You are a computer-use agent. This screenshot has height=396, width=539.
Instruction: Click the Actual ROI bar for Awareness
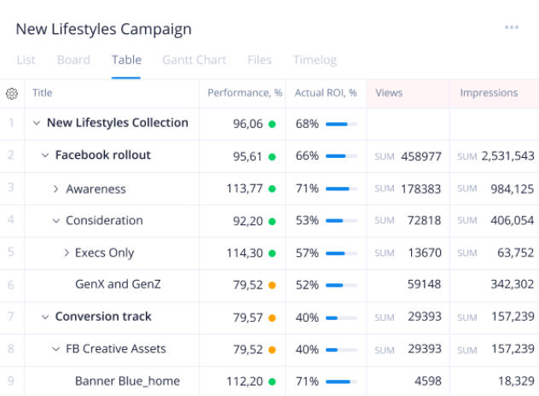point(340,189)
